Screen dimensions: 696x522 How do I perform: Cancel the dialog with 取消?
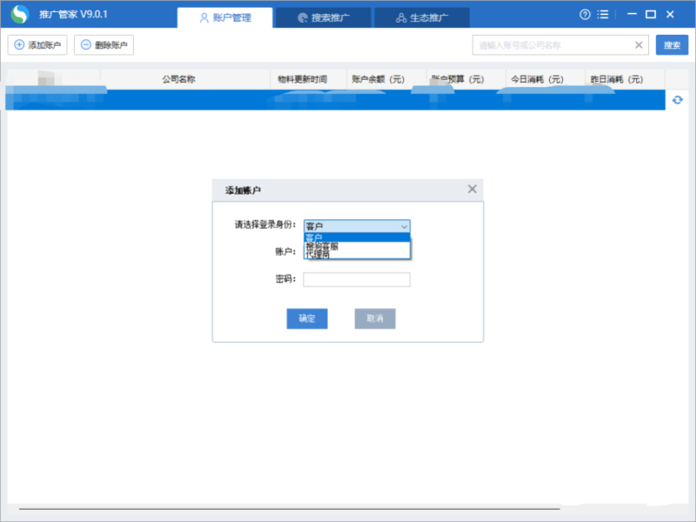coord(374,318)
